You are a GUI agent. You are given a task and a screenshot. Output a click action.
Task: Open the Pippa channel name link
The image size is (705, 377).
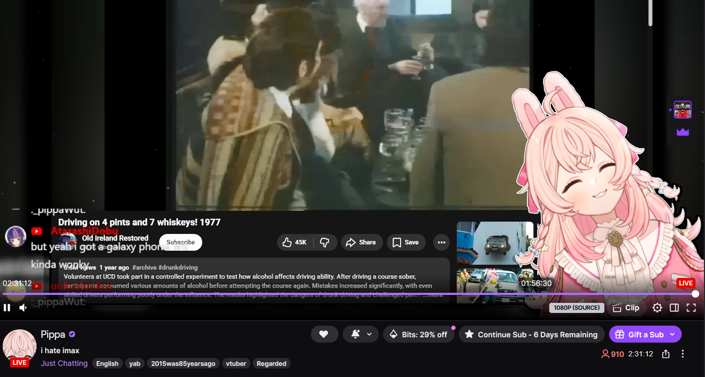[53, 334]
